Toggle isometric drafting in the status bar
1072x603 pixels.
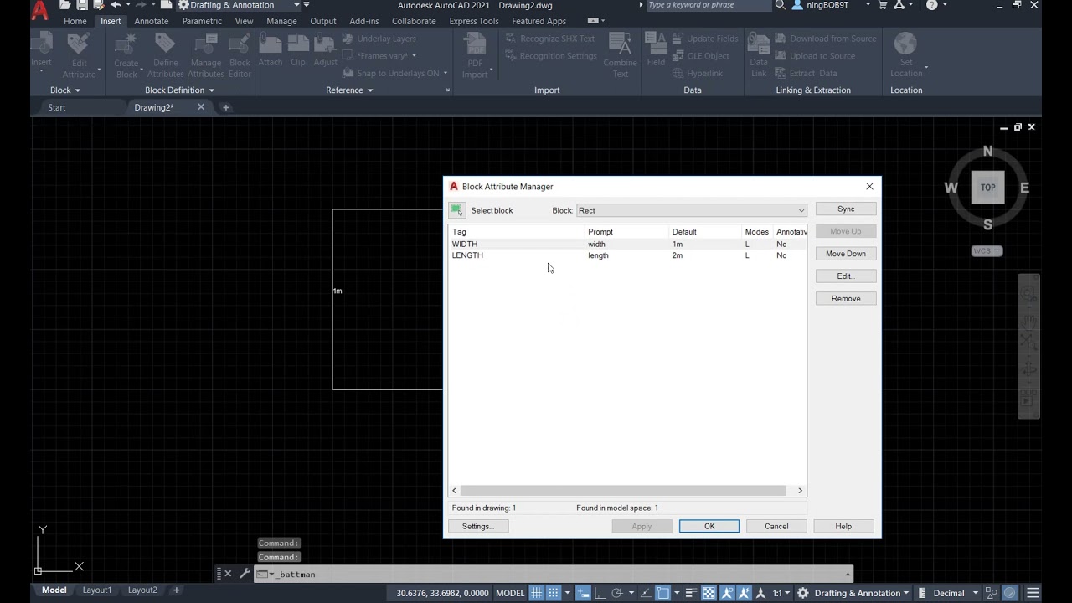point(646,593)
